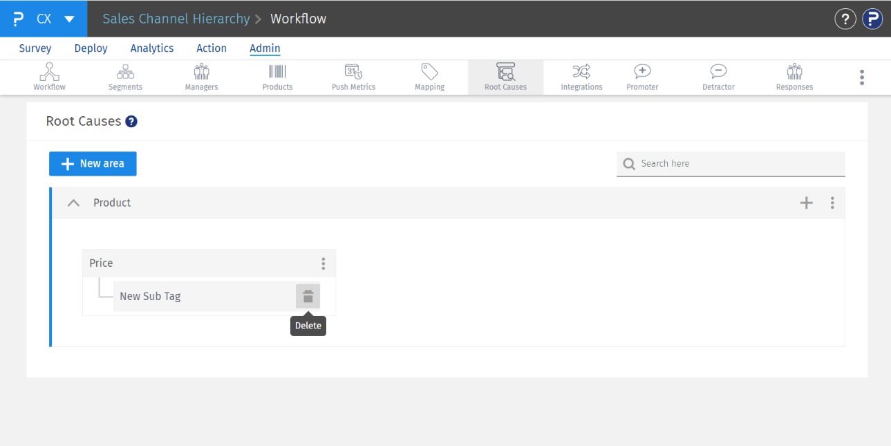Add a tag to the Product area
Screen dimensions: 891x446
(x=806, y=203)
